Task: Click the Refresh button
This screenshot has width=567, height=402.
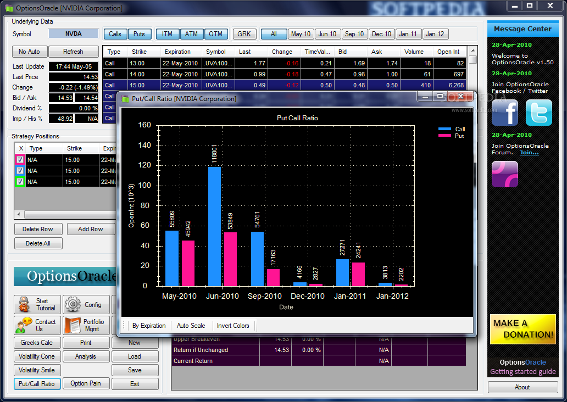Action: click(x=74, y=52)
